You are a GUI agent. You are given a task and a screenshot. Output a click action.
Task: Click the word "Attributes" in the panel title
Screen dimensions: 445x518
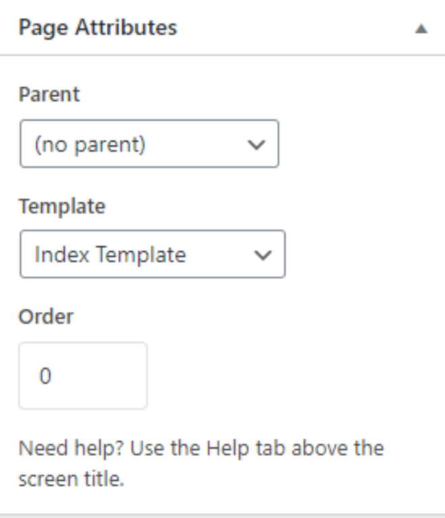126,27
